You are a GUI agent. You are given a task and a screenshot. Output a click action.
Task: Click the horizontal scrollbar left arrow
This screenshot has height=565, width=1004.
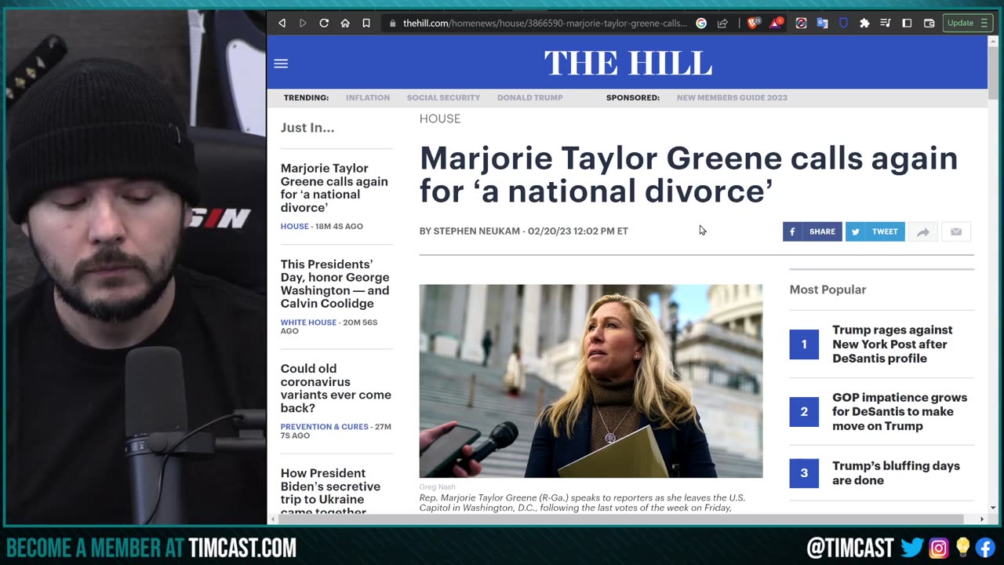click(x=273, y=519)
